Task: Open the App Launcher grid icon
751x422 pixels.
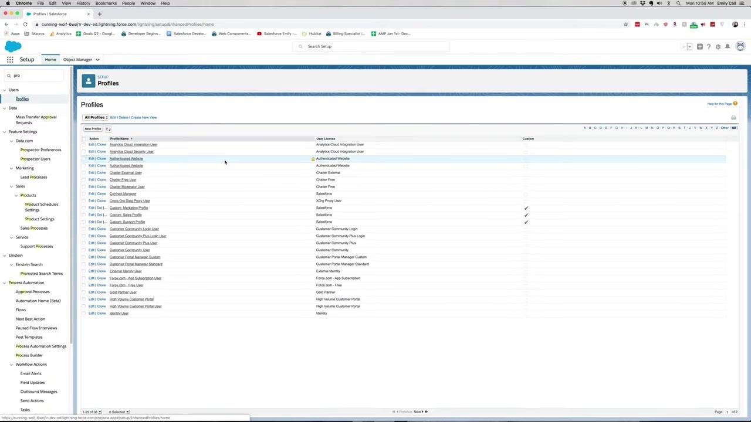Action: tap(10, 59)
